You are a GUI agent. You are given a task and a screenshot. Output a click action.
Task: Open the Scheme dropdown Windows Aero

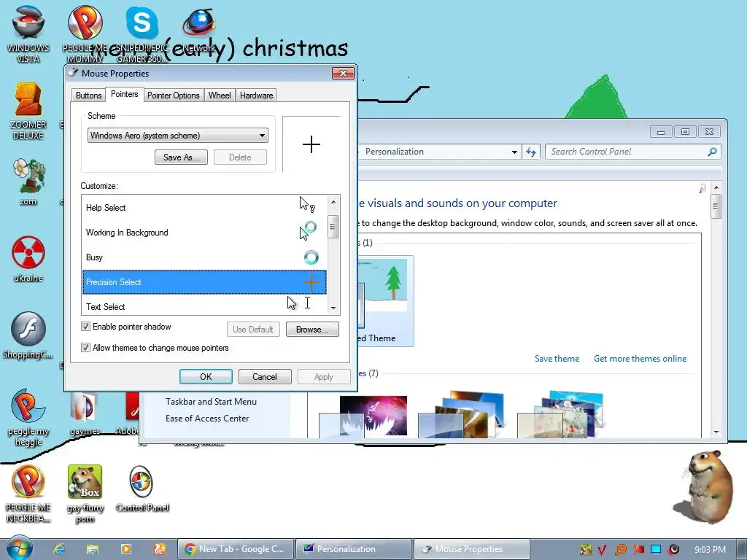click(178, 135)
